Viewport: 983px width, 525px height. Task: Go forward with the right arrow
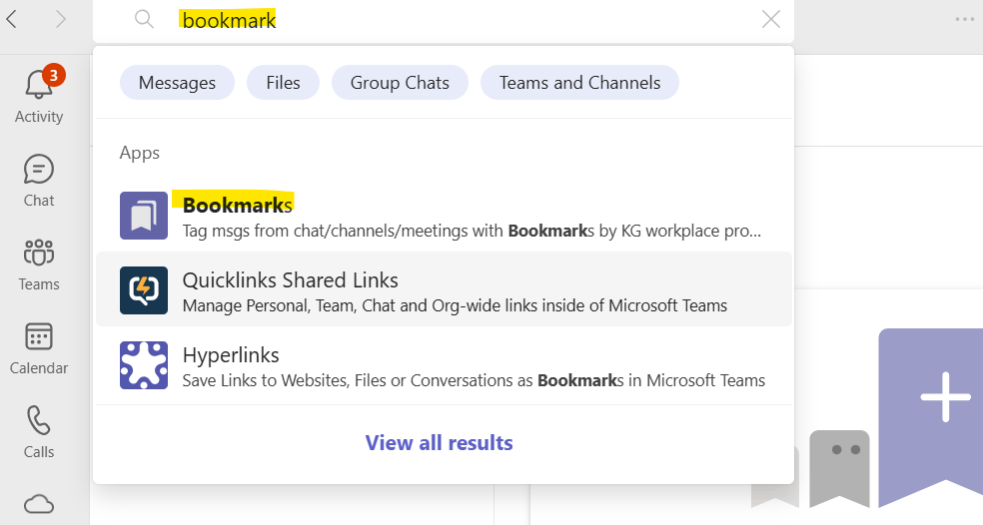(x=60, y=19)
